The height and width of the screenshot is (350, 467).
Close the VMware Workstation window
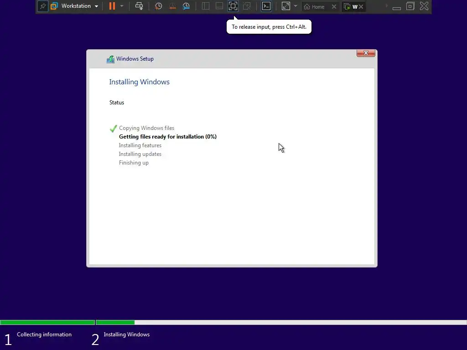point(424,6)
